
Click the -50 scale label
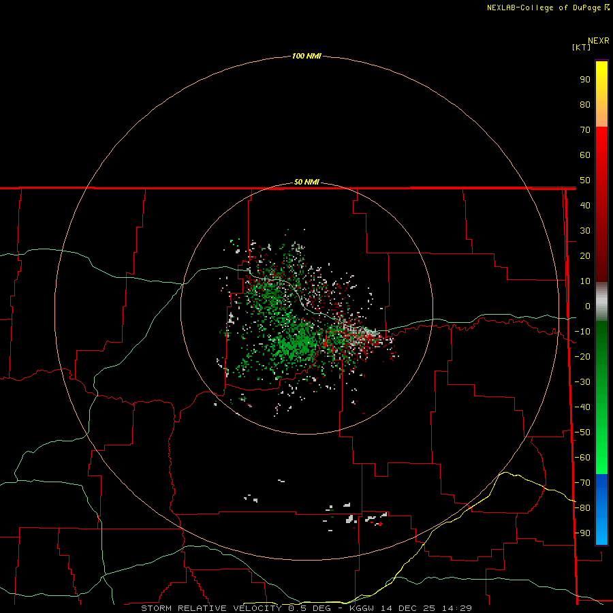click(x=582, y=432)
